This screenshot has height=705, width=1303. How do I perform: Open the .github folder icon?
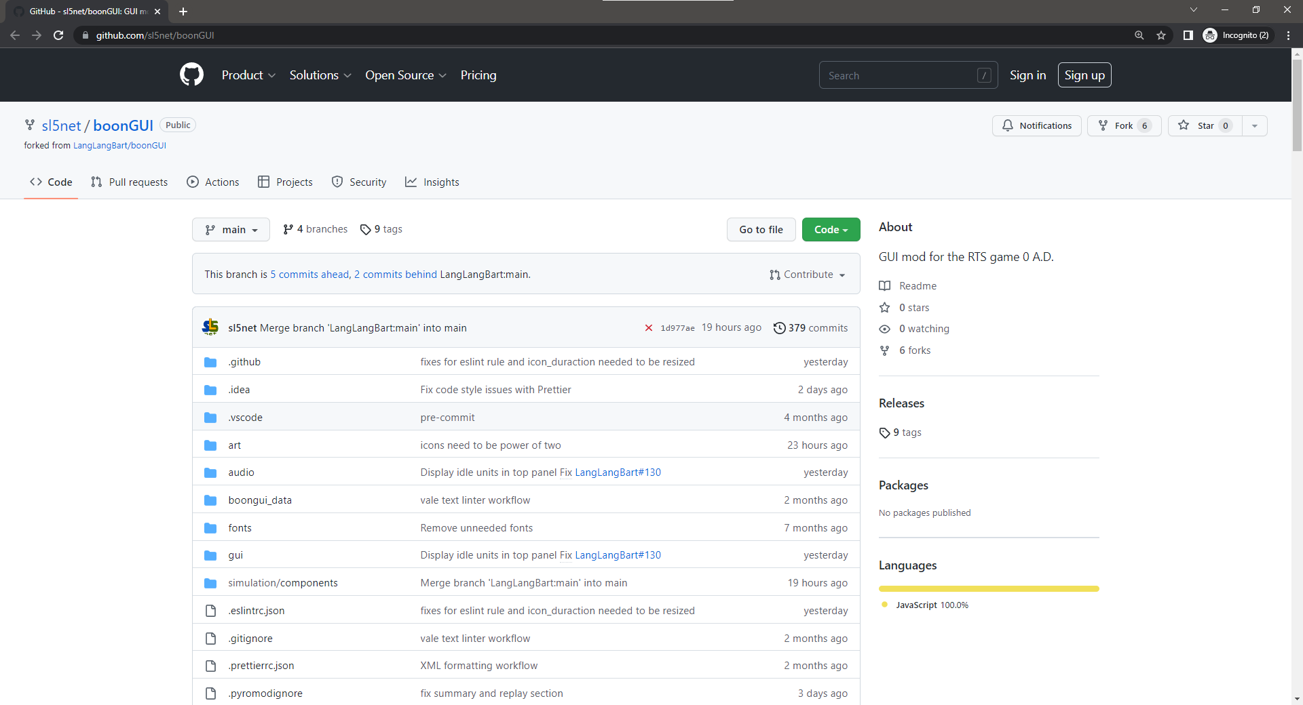point(210,362)
